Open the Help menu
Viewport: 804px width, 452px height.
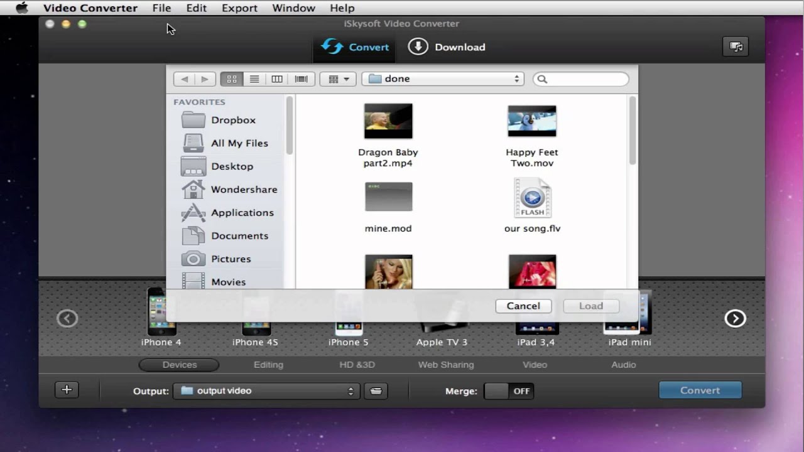click(x=342, y=8)
